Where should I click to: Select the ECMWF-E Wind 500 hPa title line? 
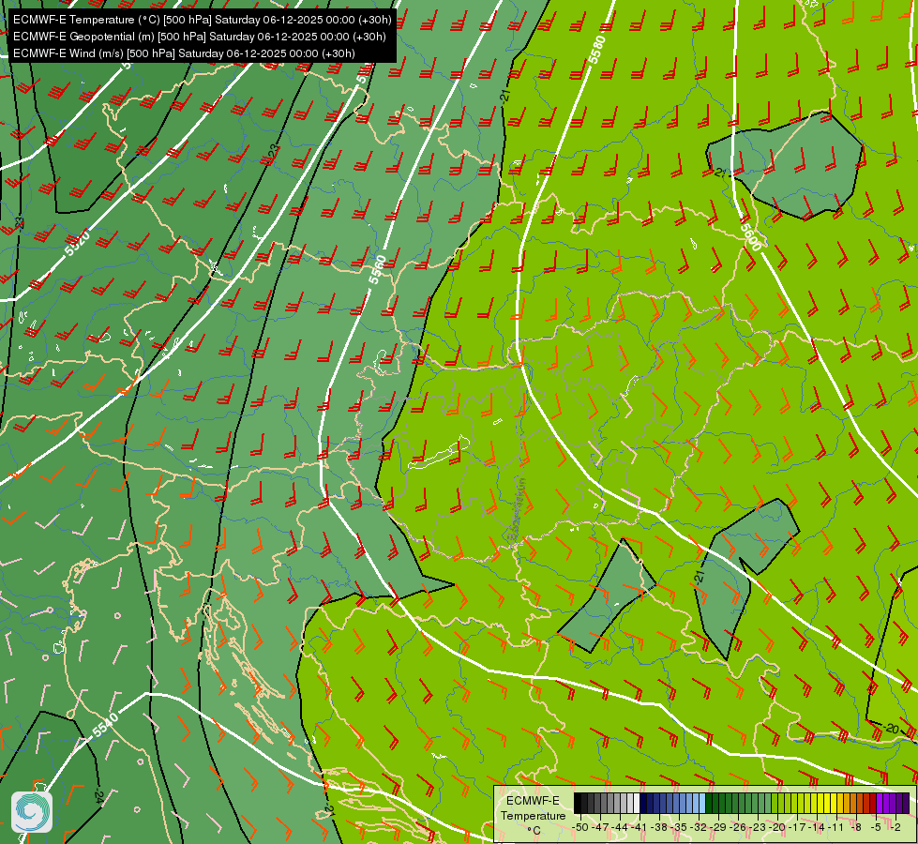[184, 53]
